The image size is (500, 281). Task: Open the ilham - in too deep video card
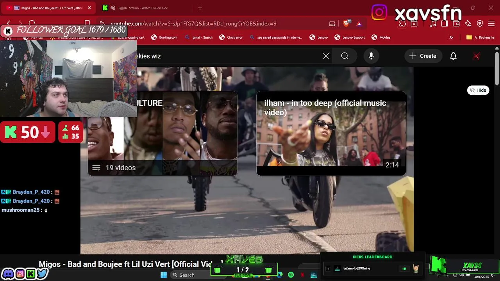(x=331, y=133)
